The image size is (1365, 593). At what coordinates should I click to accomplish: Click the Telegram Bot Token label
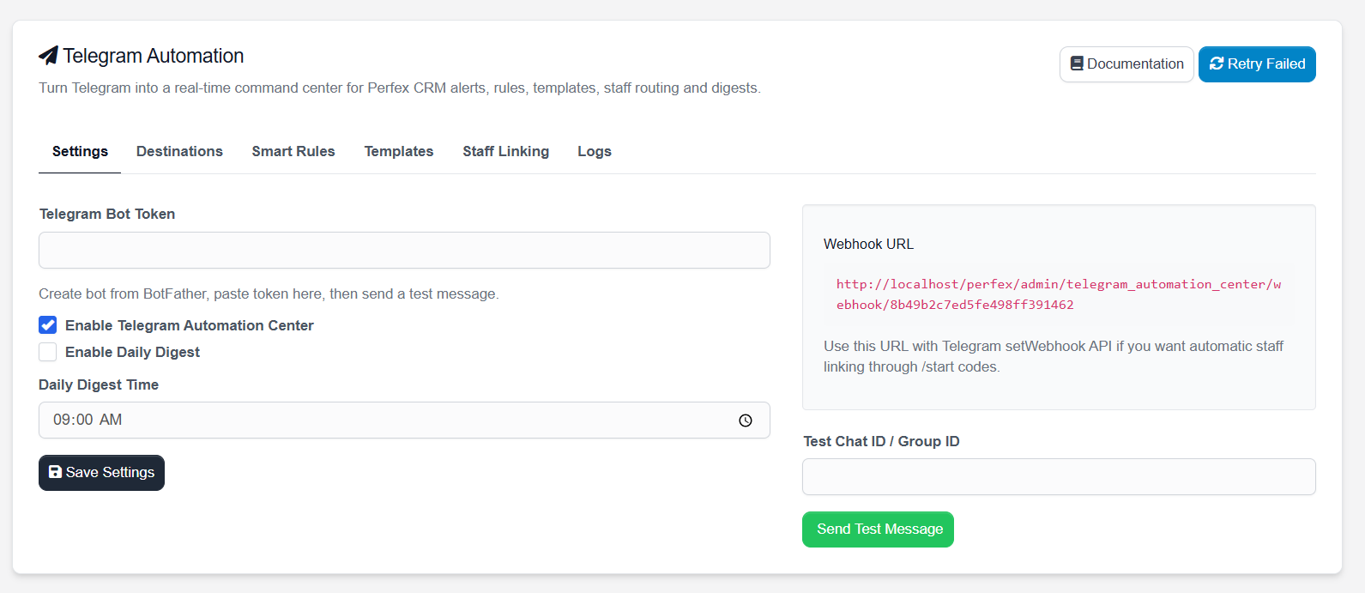tap(107, 214)
